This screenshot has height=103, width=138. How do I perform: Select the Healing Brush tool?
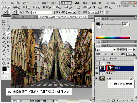pyautogui.click(x=3, y=34)
